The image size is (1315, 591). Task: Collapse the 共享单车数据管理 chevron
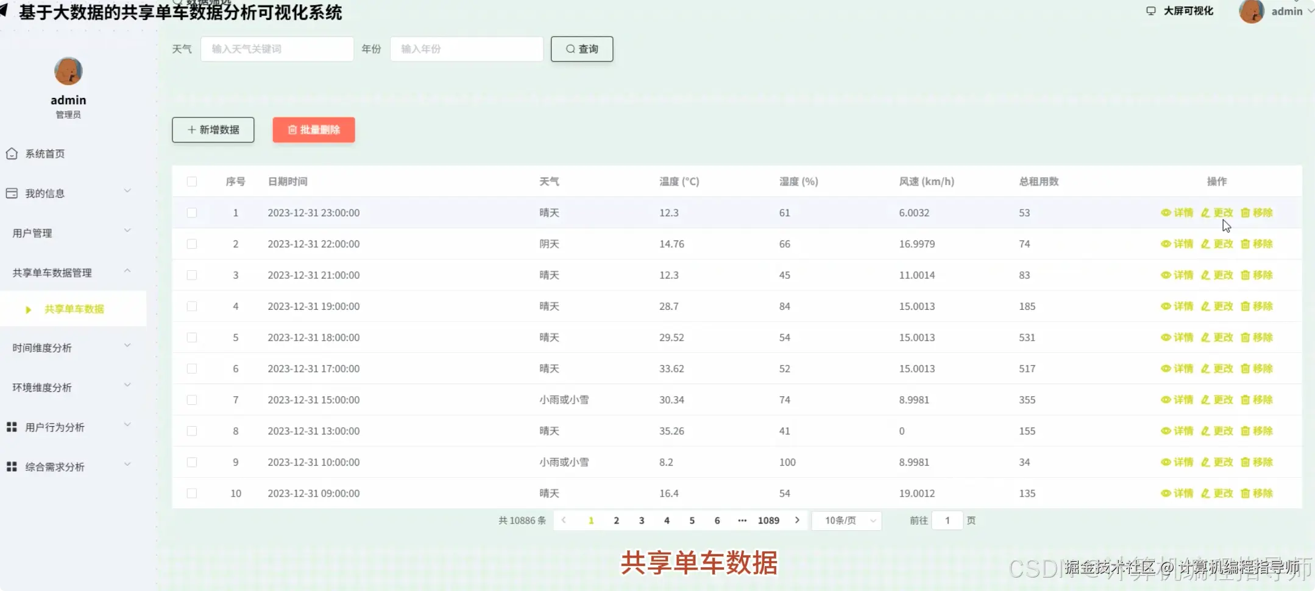(127, 270)
